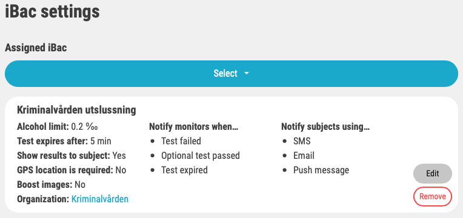Select the Push message notification item
The image size is (463, 218).
[321, 170]
